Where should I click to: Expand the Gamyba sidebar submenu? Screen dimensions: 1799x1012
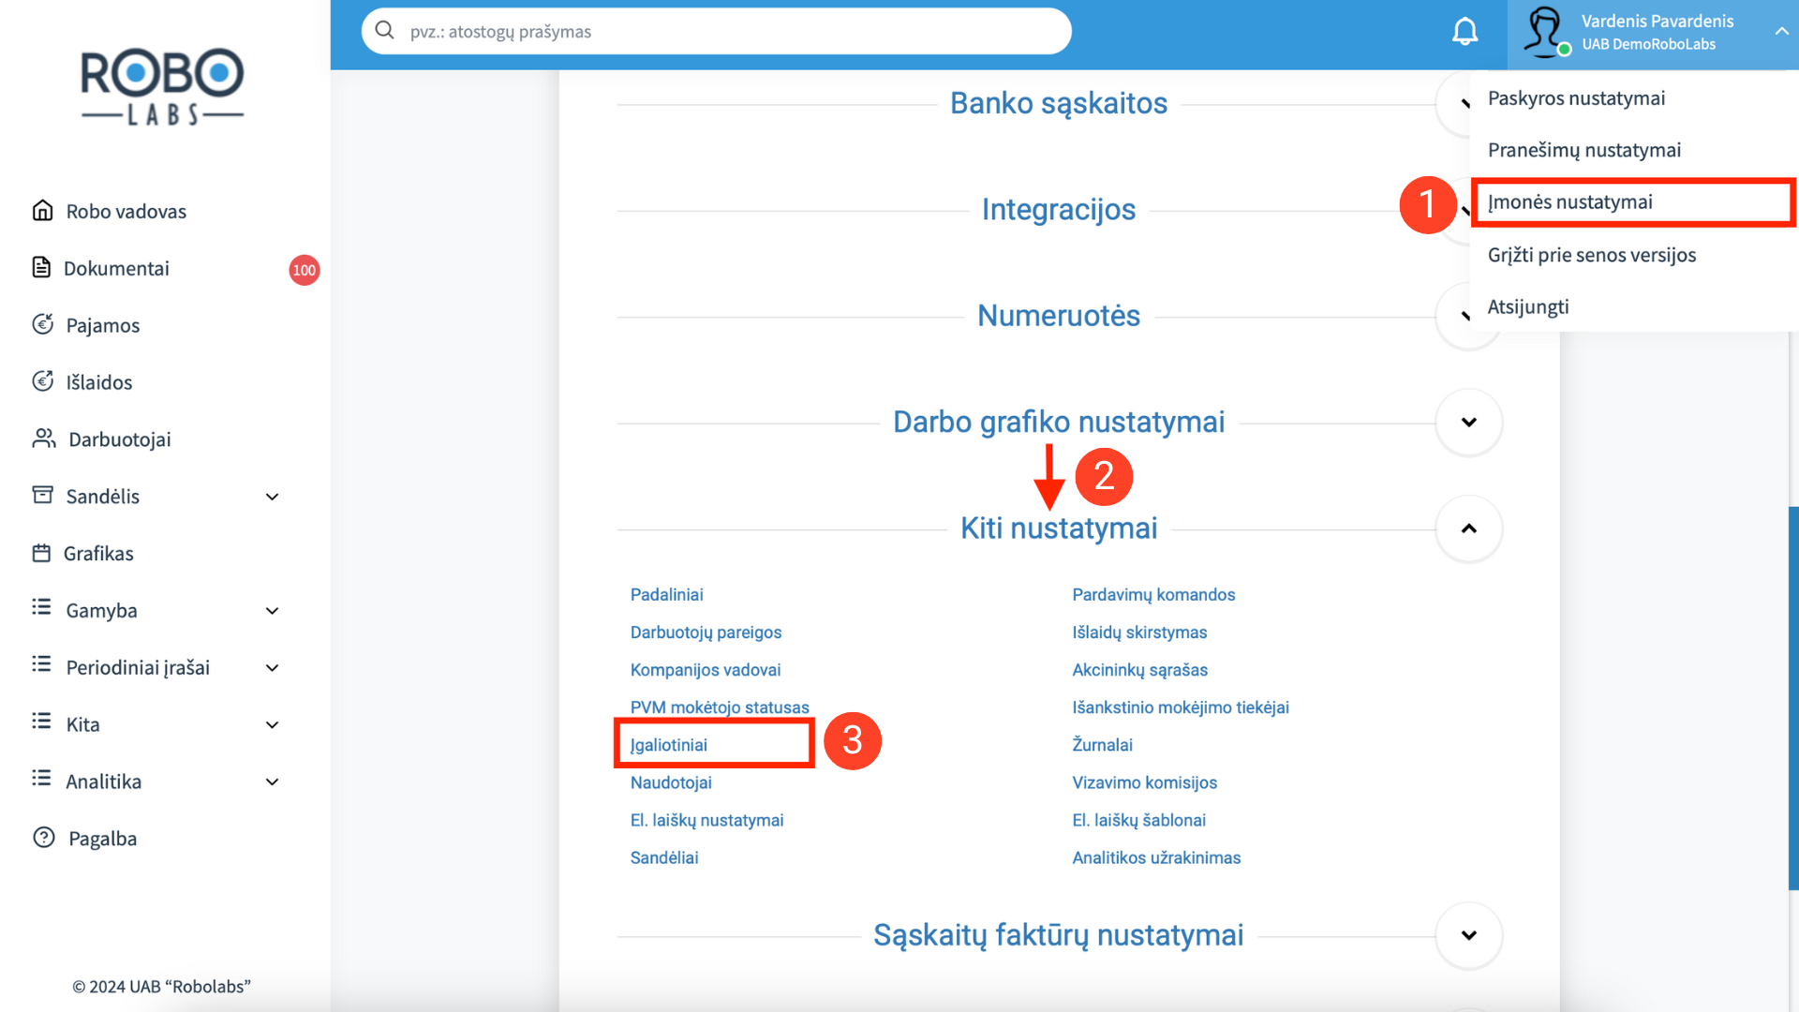pyautogui.click(x=272, y=611)
